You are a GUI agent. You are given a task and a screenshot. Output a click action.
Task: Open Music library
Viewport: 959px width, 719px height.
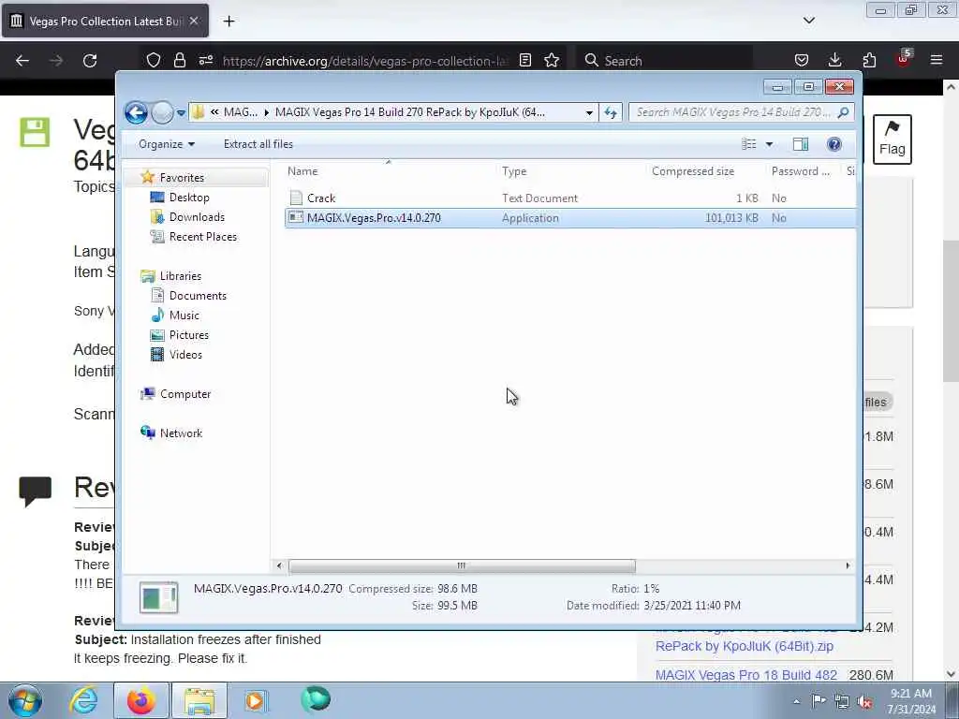(x=184, y=315)
